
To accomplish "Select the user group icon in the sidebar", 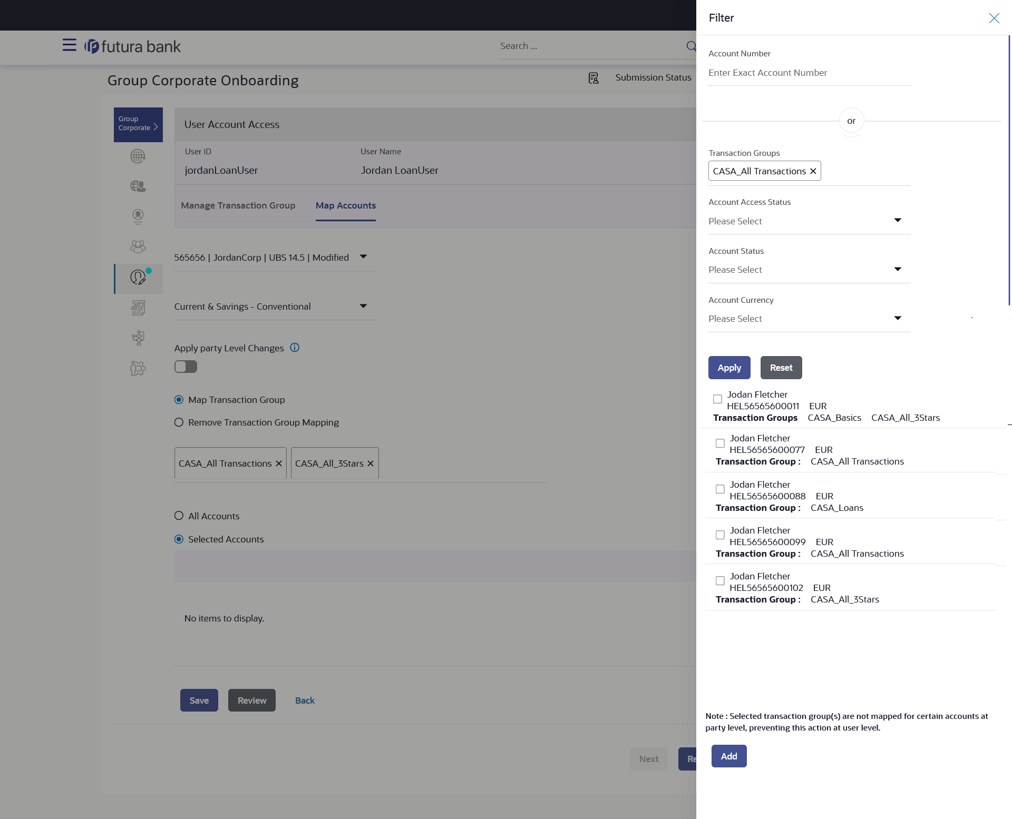I will point(138,246).
